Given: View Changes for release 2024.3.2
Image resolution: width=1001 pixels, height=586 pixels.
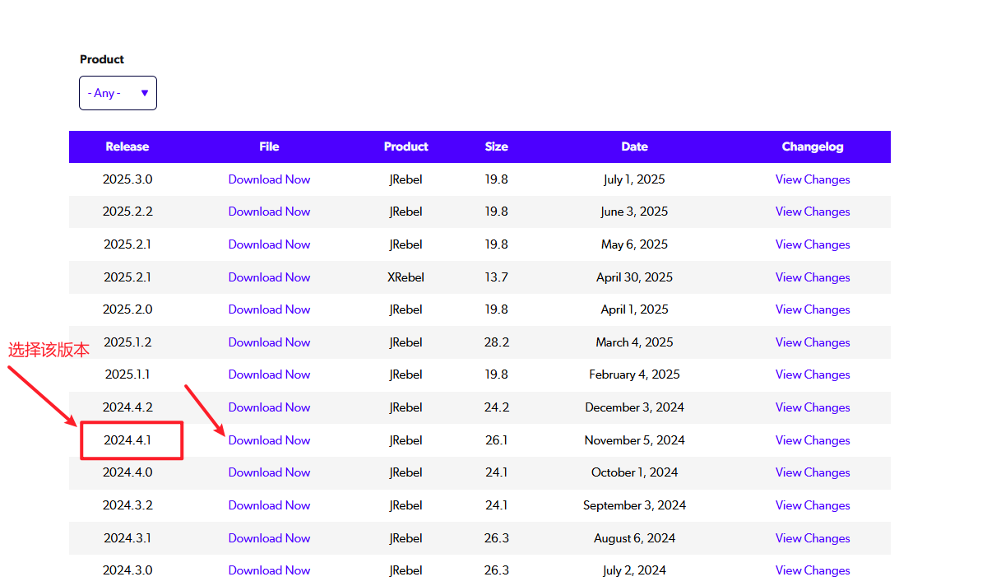Looking at the screenshot, I should pos(813,505).
